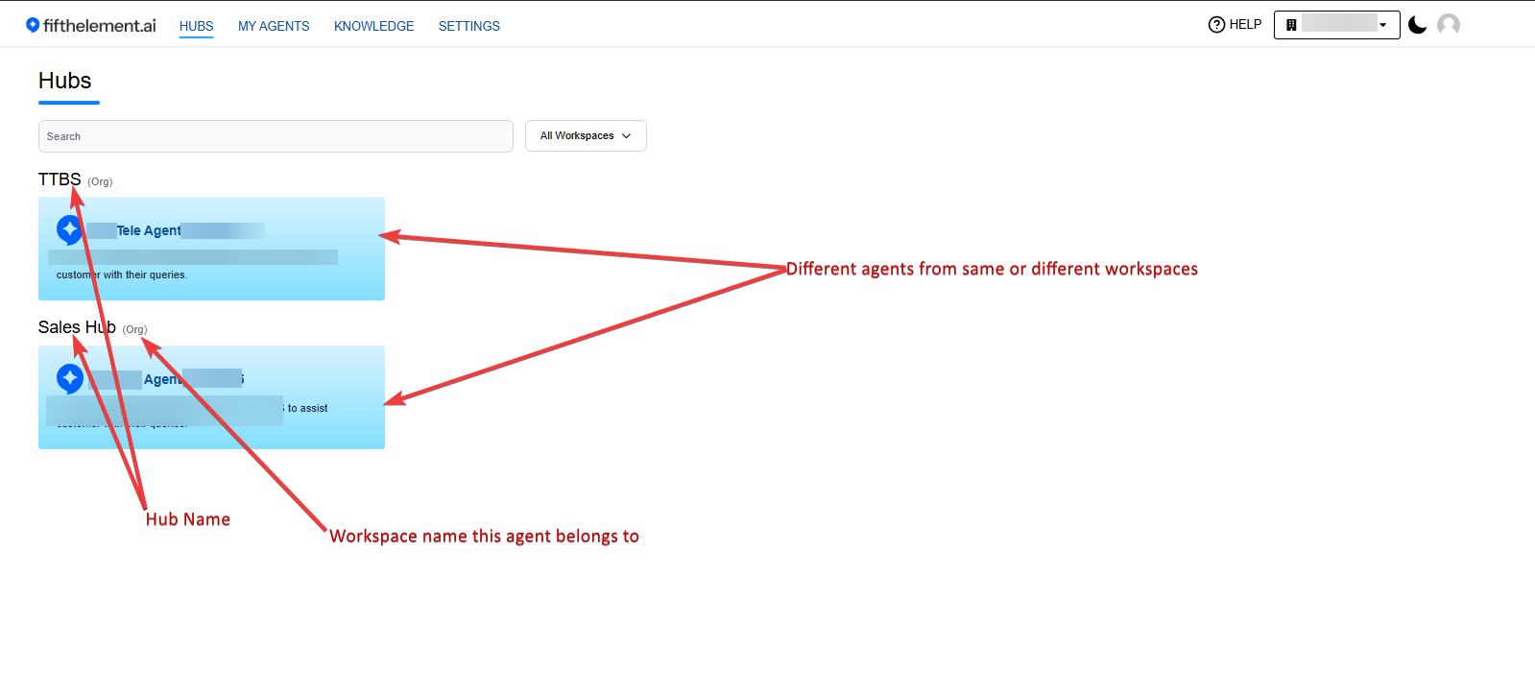The image size is (1535, 694).
Task: Click the fifthelement.ai logo
Action: coord(91,26)
